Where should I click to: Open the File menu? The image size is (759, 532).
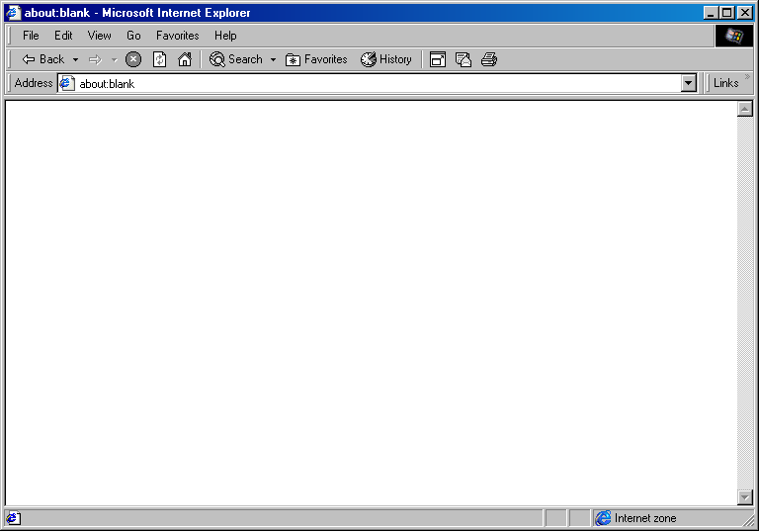pos(31,36)
